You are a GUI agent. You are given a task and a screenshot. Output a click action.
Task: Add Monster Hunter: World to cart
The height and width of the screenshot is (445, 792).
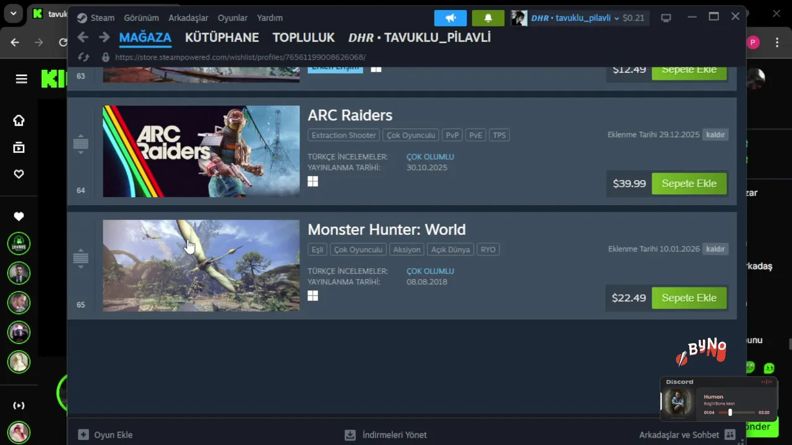(689, 298)
